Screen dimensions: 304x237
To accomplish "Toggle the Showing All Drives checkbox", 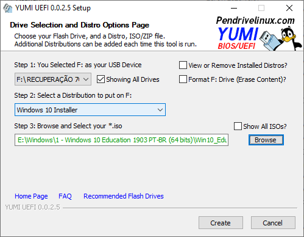I will tap(101, 79).
